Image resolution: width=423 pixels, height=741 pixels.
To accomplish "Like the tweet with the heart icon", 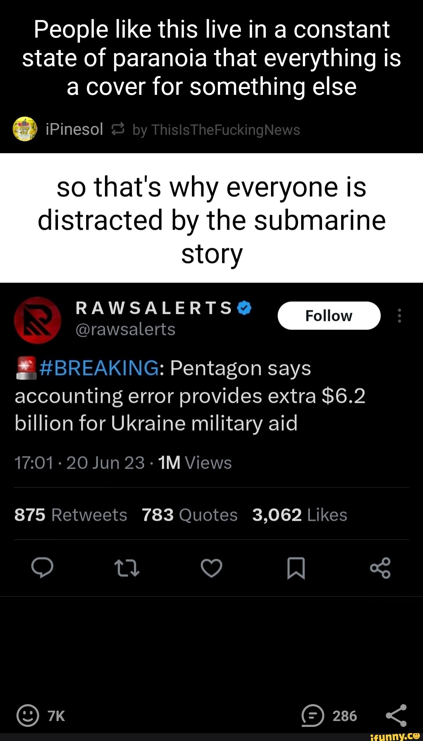I will click(x=211, y=568).
